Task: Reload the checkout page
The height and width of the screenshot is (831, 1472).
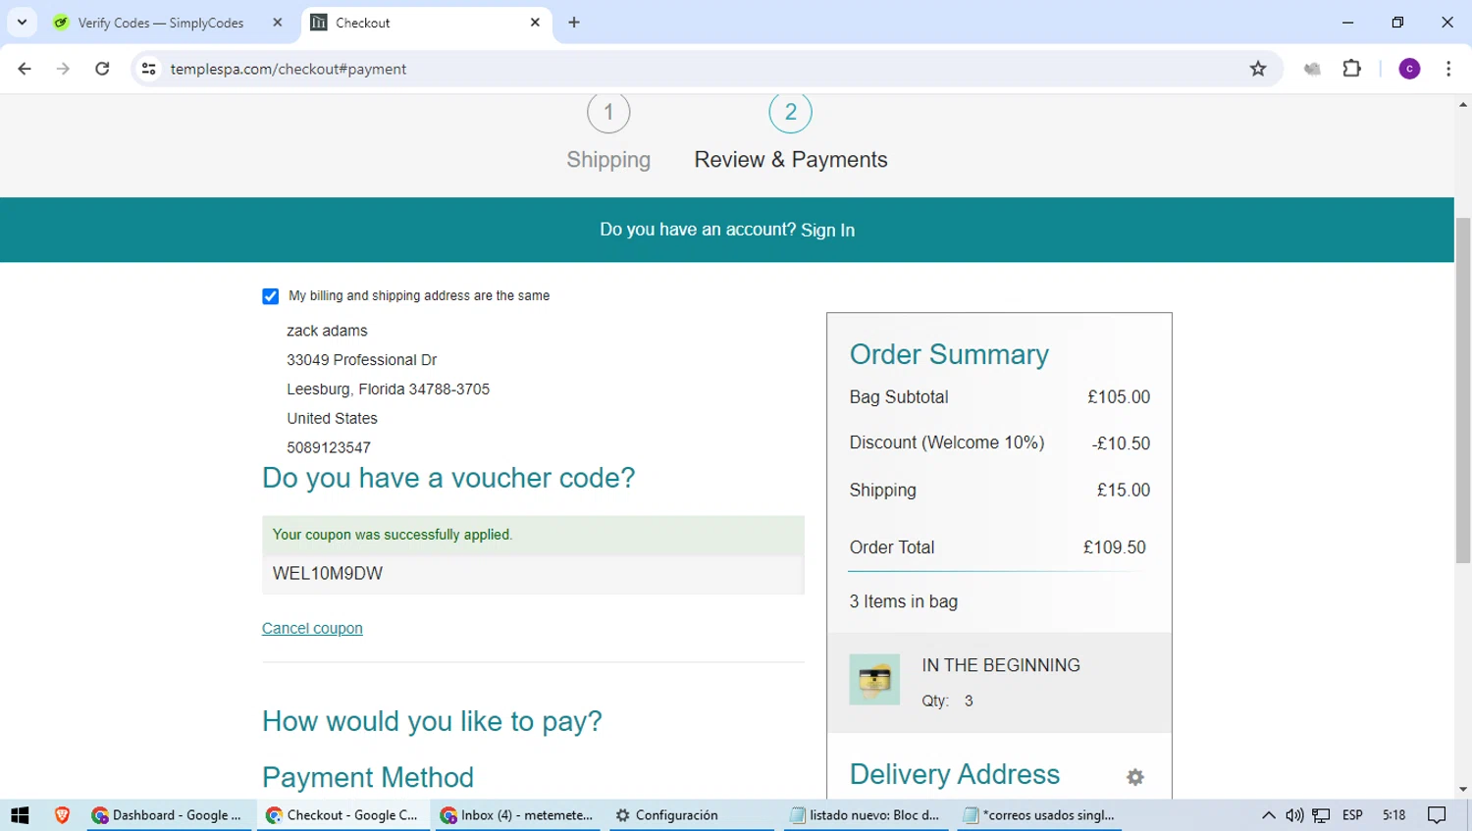Action: [102, 69]
